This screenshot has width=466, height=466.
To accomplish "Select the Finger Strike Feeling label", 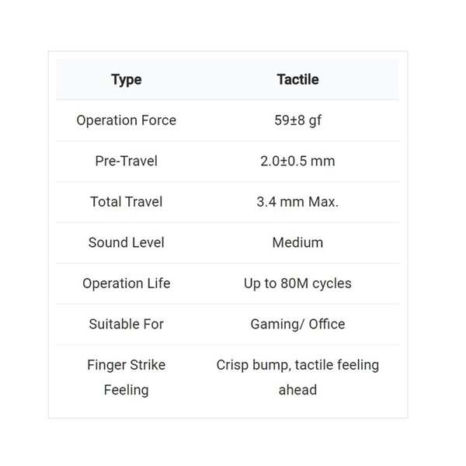I will click(x=127, y=377).
